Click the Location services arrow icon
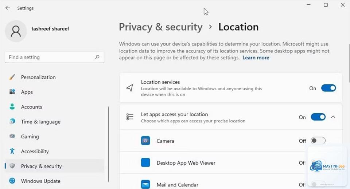The width and height of the screenshot is (350, 189). (130, 88)
